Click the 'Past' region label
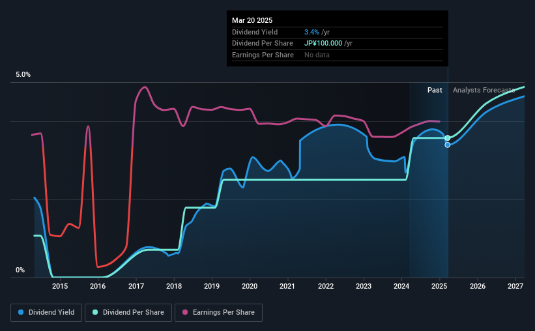Image resolution: width=535 pixels, height=331 pixels. click(x=435, y=90)
